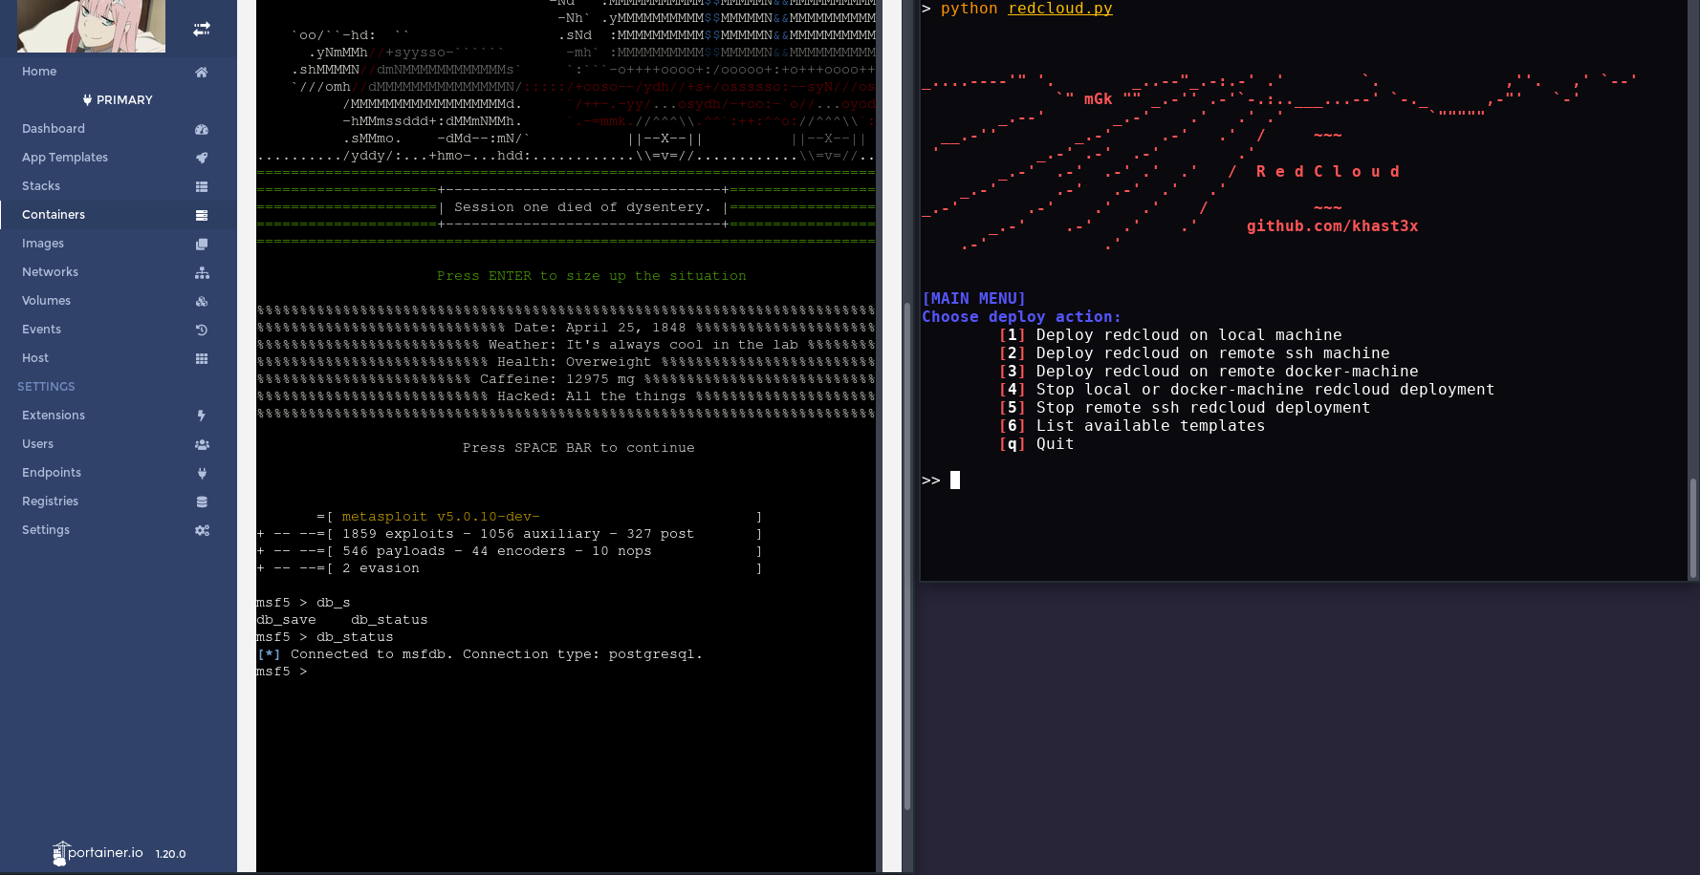Click the Dashboard gauge icon

202,129
